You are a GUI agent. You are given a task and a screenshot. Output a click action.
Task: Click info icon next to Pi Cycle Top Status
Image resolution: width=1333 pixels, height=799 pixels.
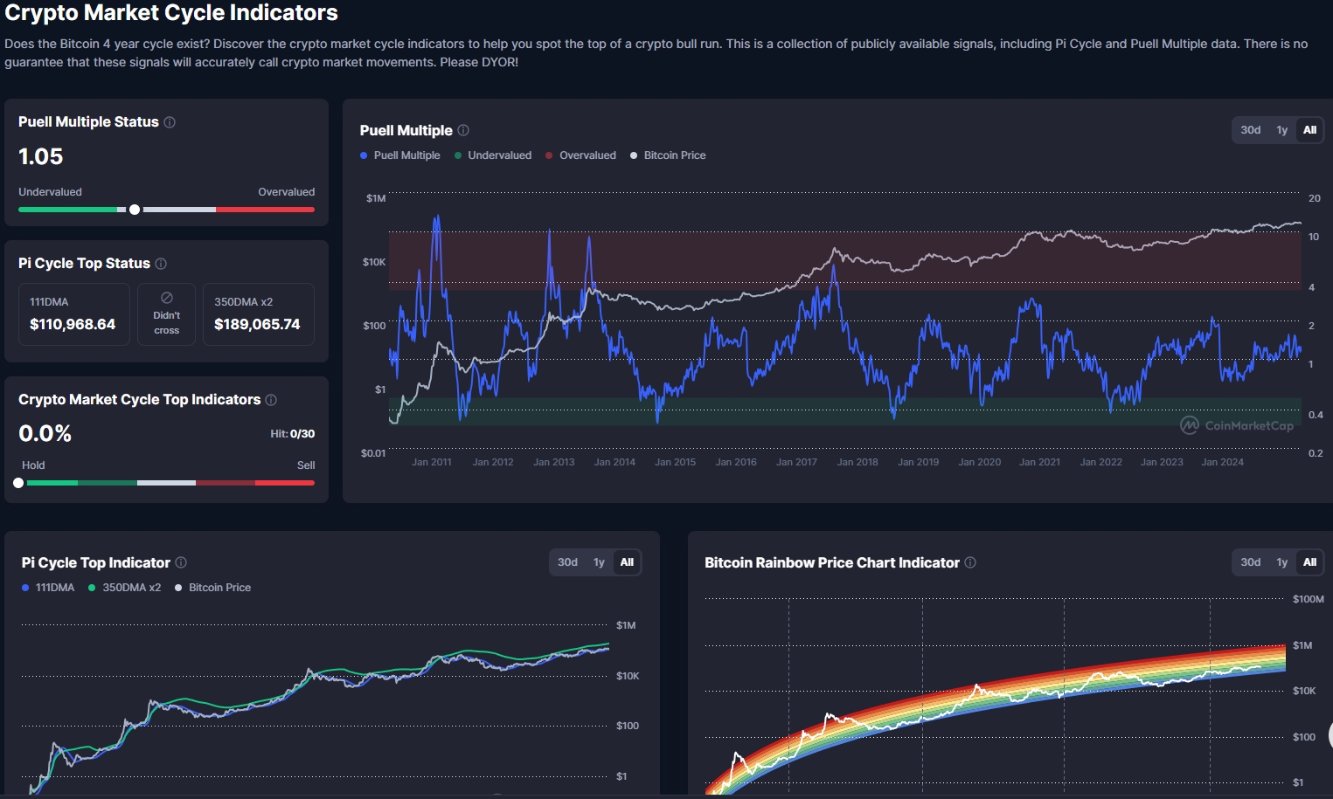pyautogui.click(x=161, y=264)
